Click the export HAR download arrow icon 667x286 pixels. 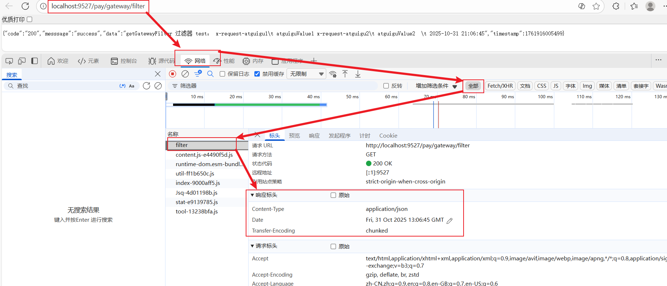click(x=358, y=74)
